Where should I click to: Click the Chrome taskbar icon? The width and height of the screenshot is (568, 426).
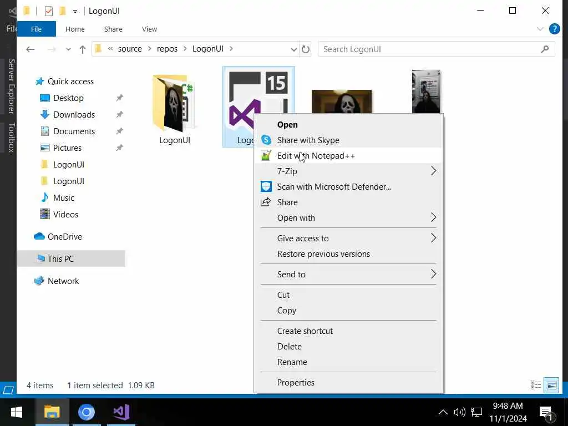click(x=86, y=412)
